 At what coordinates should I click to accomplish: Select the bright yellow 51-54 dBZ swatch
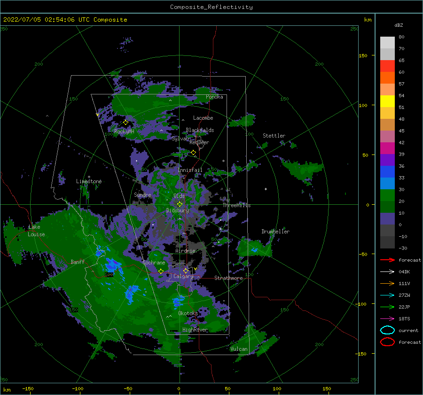pos(387,101)
